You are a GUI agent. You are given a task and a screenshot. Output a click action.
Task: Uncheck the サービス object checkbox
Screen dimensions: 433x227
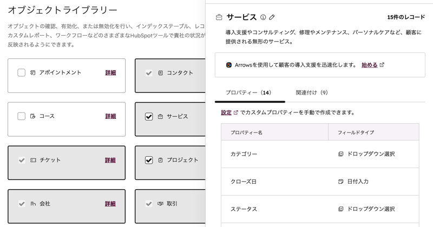149,116
